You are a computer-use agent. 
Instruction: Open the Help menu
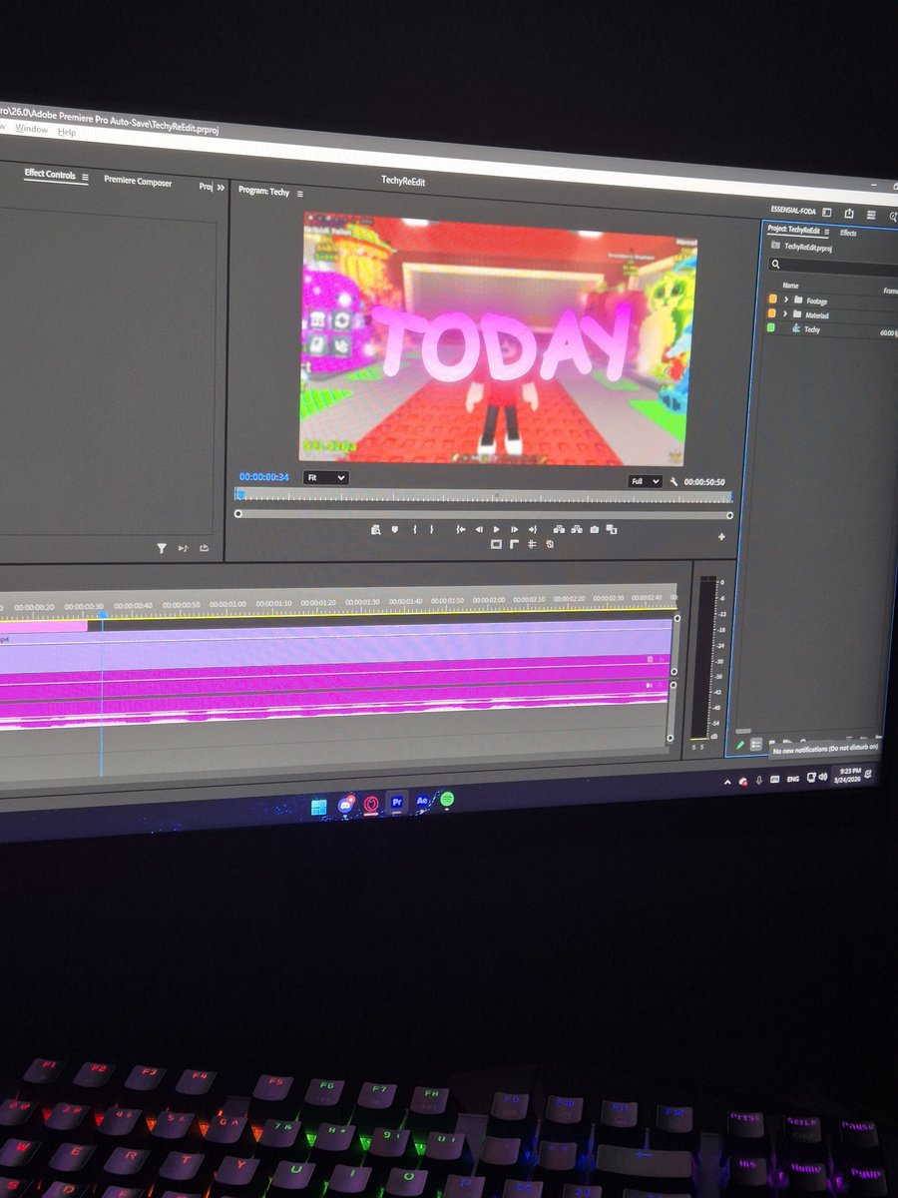(x=67, y=132)
